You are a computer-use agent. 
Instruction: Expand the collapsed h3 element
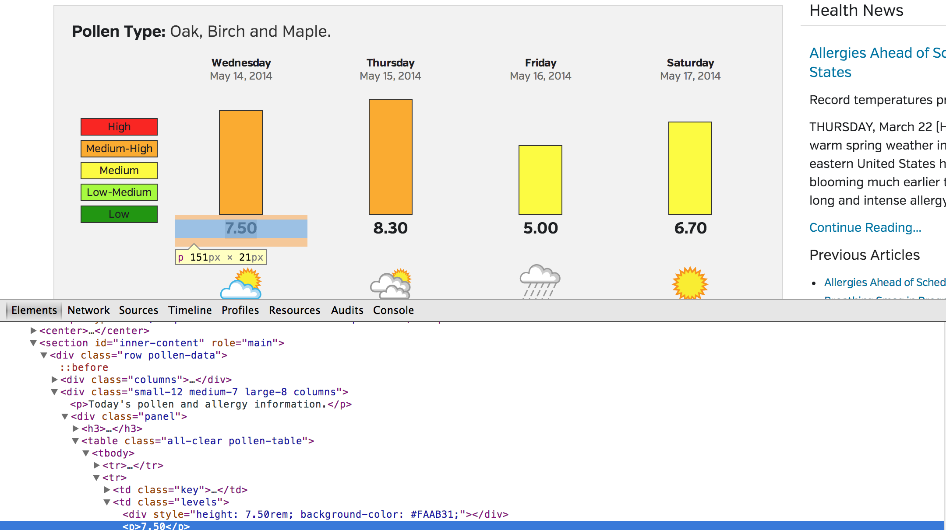click(75, 429)
